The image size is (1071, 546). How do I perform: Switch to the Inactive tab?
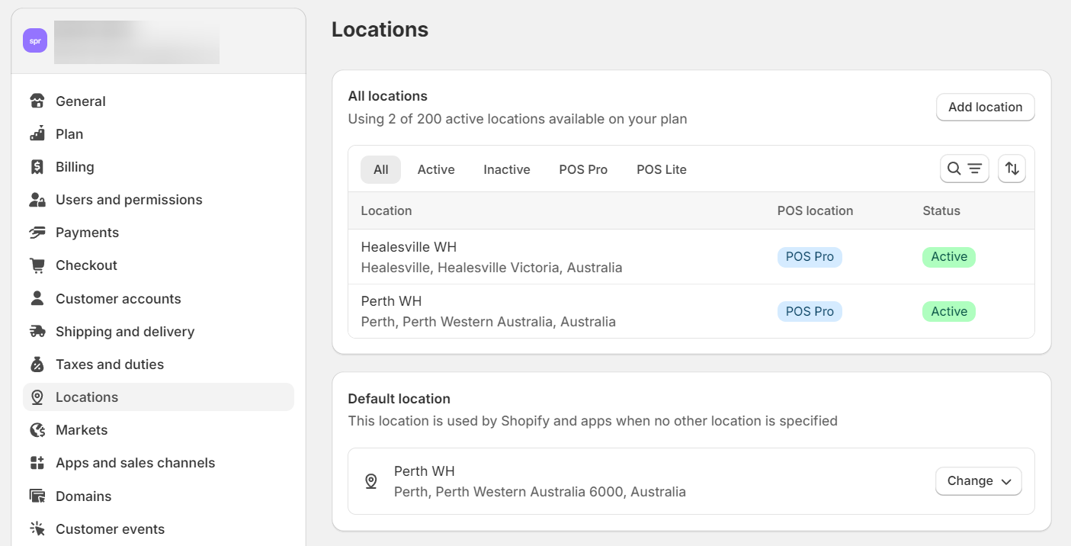[507, 169]
